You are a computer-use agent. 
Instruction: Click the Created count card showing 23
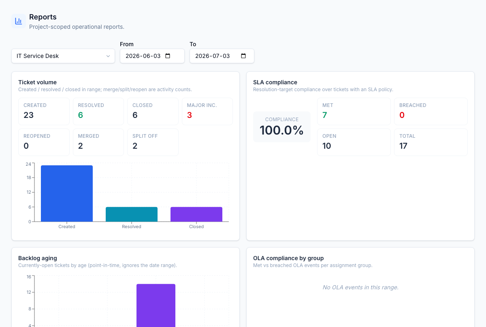point(44,111)
